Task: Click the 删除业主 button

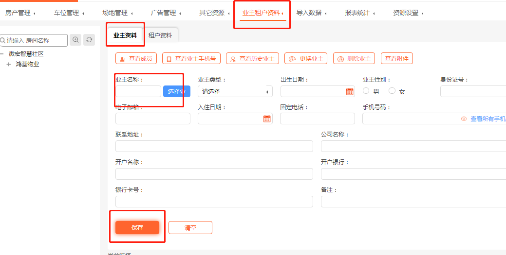Action: pos(354,59)
